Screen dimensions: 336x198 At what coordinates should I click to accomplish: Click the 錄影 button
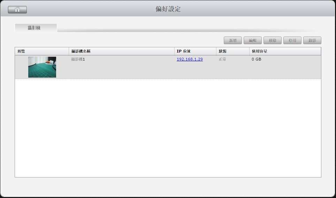pyautogui.click(x=312, y=40)
